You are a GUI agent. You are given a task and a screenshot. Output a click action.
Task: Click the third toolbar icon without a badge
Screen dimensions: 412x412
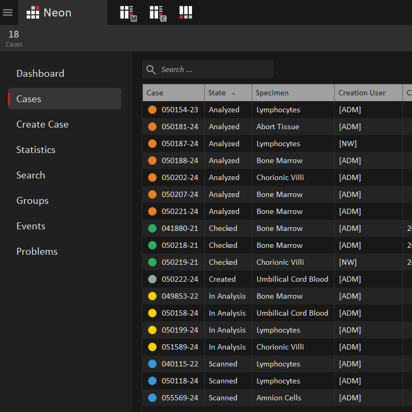pyautogui.click(x=186, y=12)
